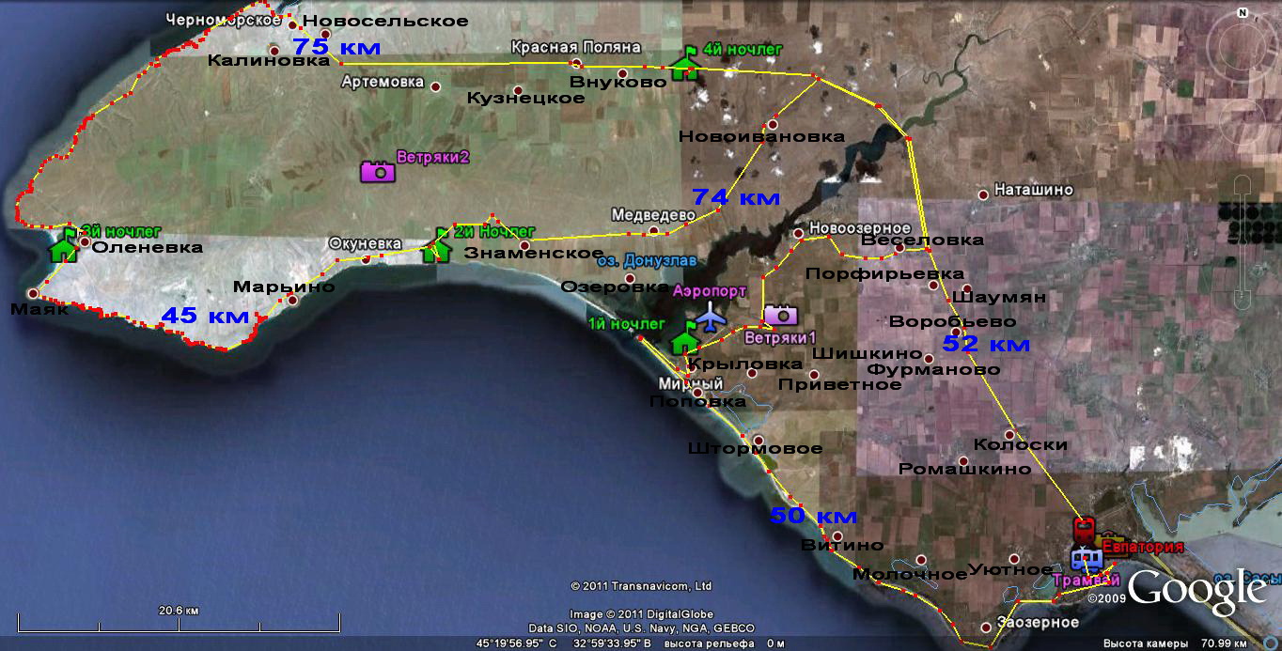Click the pan joystick below the compass
Screen dimensions: 1282x651
tap(1243, 120)
